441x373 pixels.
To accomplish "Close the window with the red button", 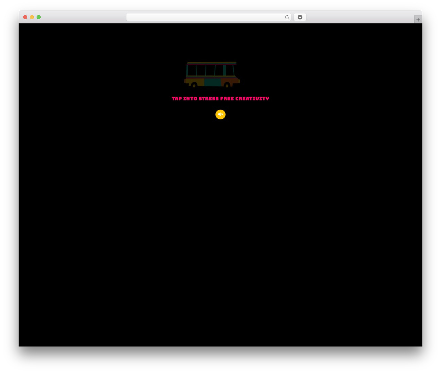I will [25, 17].
